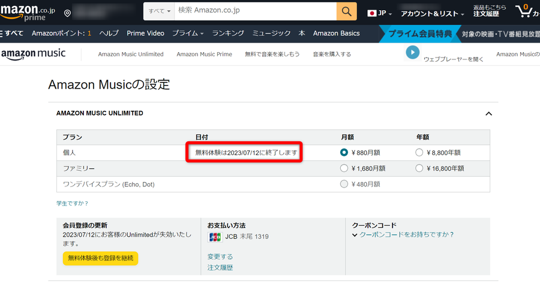Select the ファミリー ¥1,680 monthly plan

tap(344, 168)
